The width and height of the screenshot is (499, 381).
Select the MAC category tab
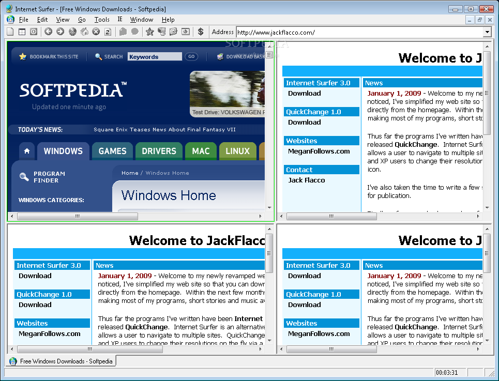(x=201, y=151)
